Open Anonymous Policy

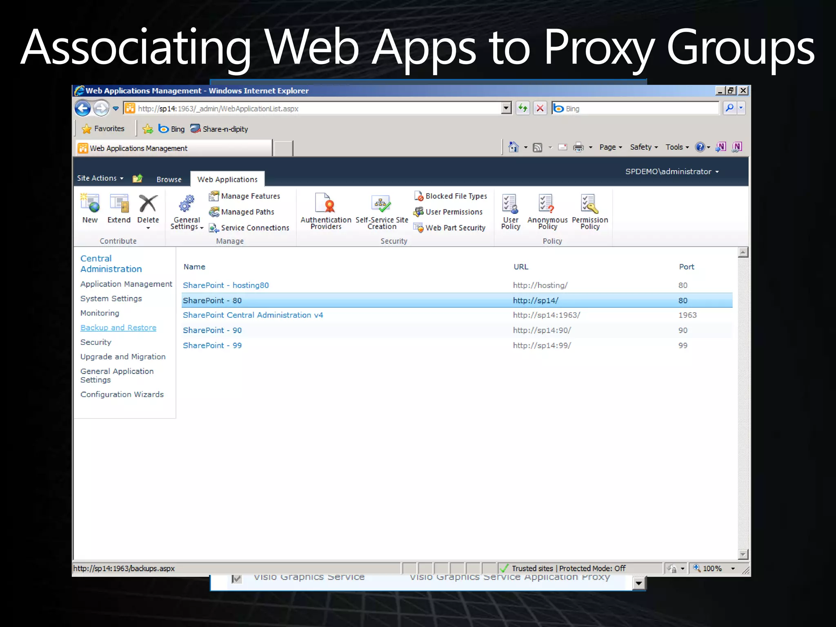[547, 211]
